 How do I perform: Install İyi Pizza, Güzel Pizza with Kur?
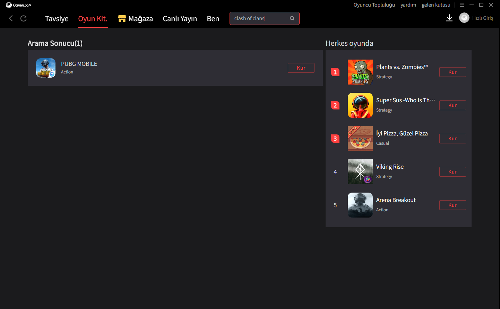click(452, 139)
